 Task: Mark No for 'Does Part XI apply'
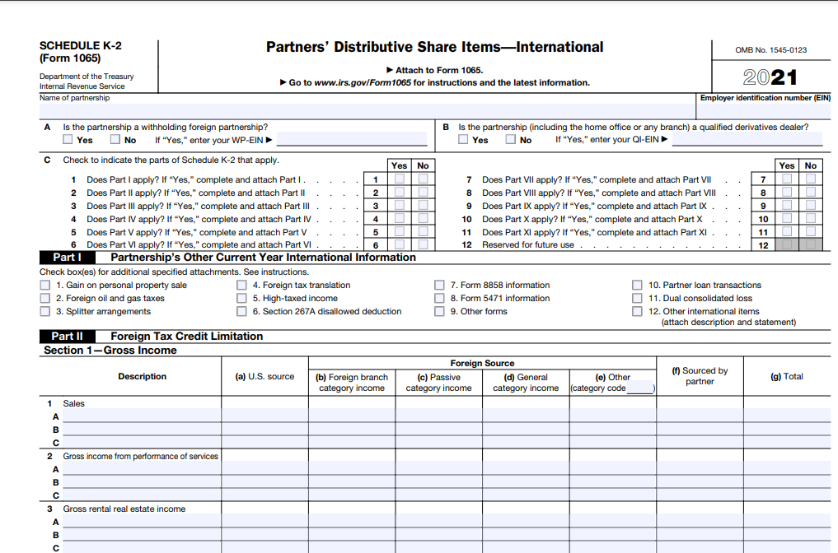(810, 232)
